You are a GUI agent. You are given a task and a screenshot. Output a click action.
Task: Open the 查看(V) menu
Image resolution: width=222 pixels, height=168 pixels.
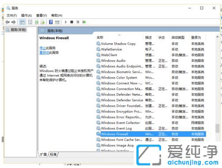(41, 15)
